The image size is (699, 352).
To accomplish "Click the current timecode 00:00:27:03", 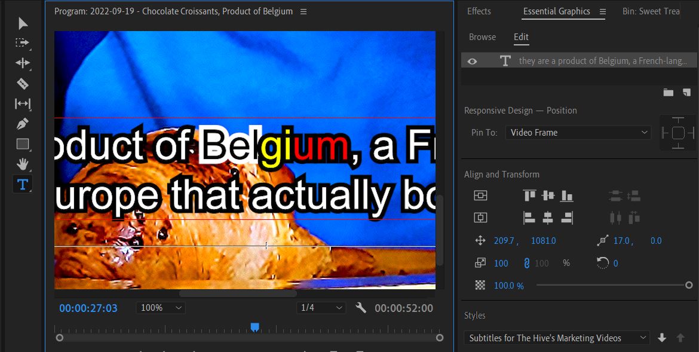I will tap(88, 308).
